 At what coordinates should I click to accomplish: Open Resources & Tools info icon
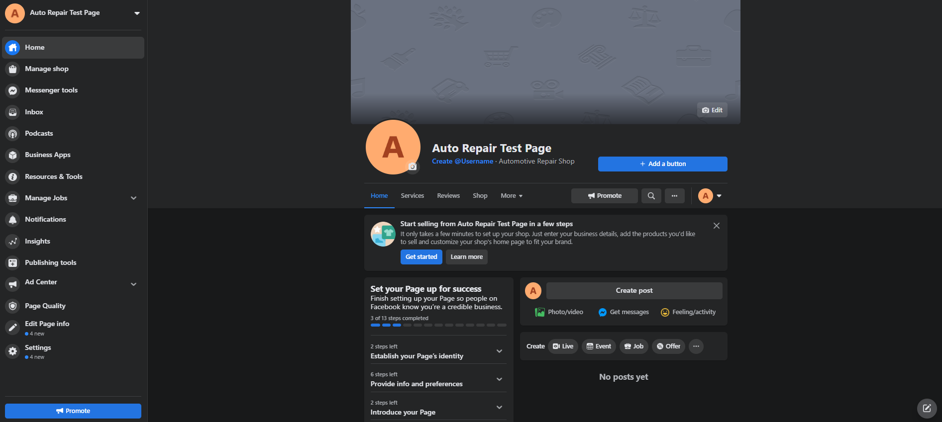13,177
